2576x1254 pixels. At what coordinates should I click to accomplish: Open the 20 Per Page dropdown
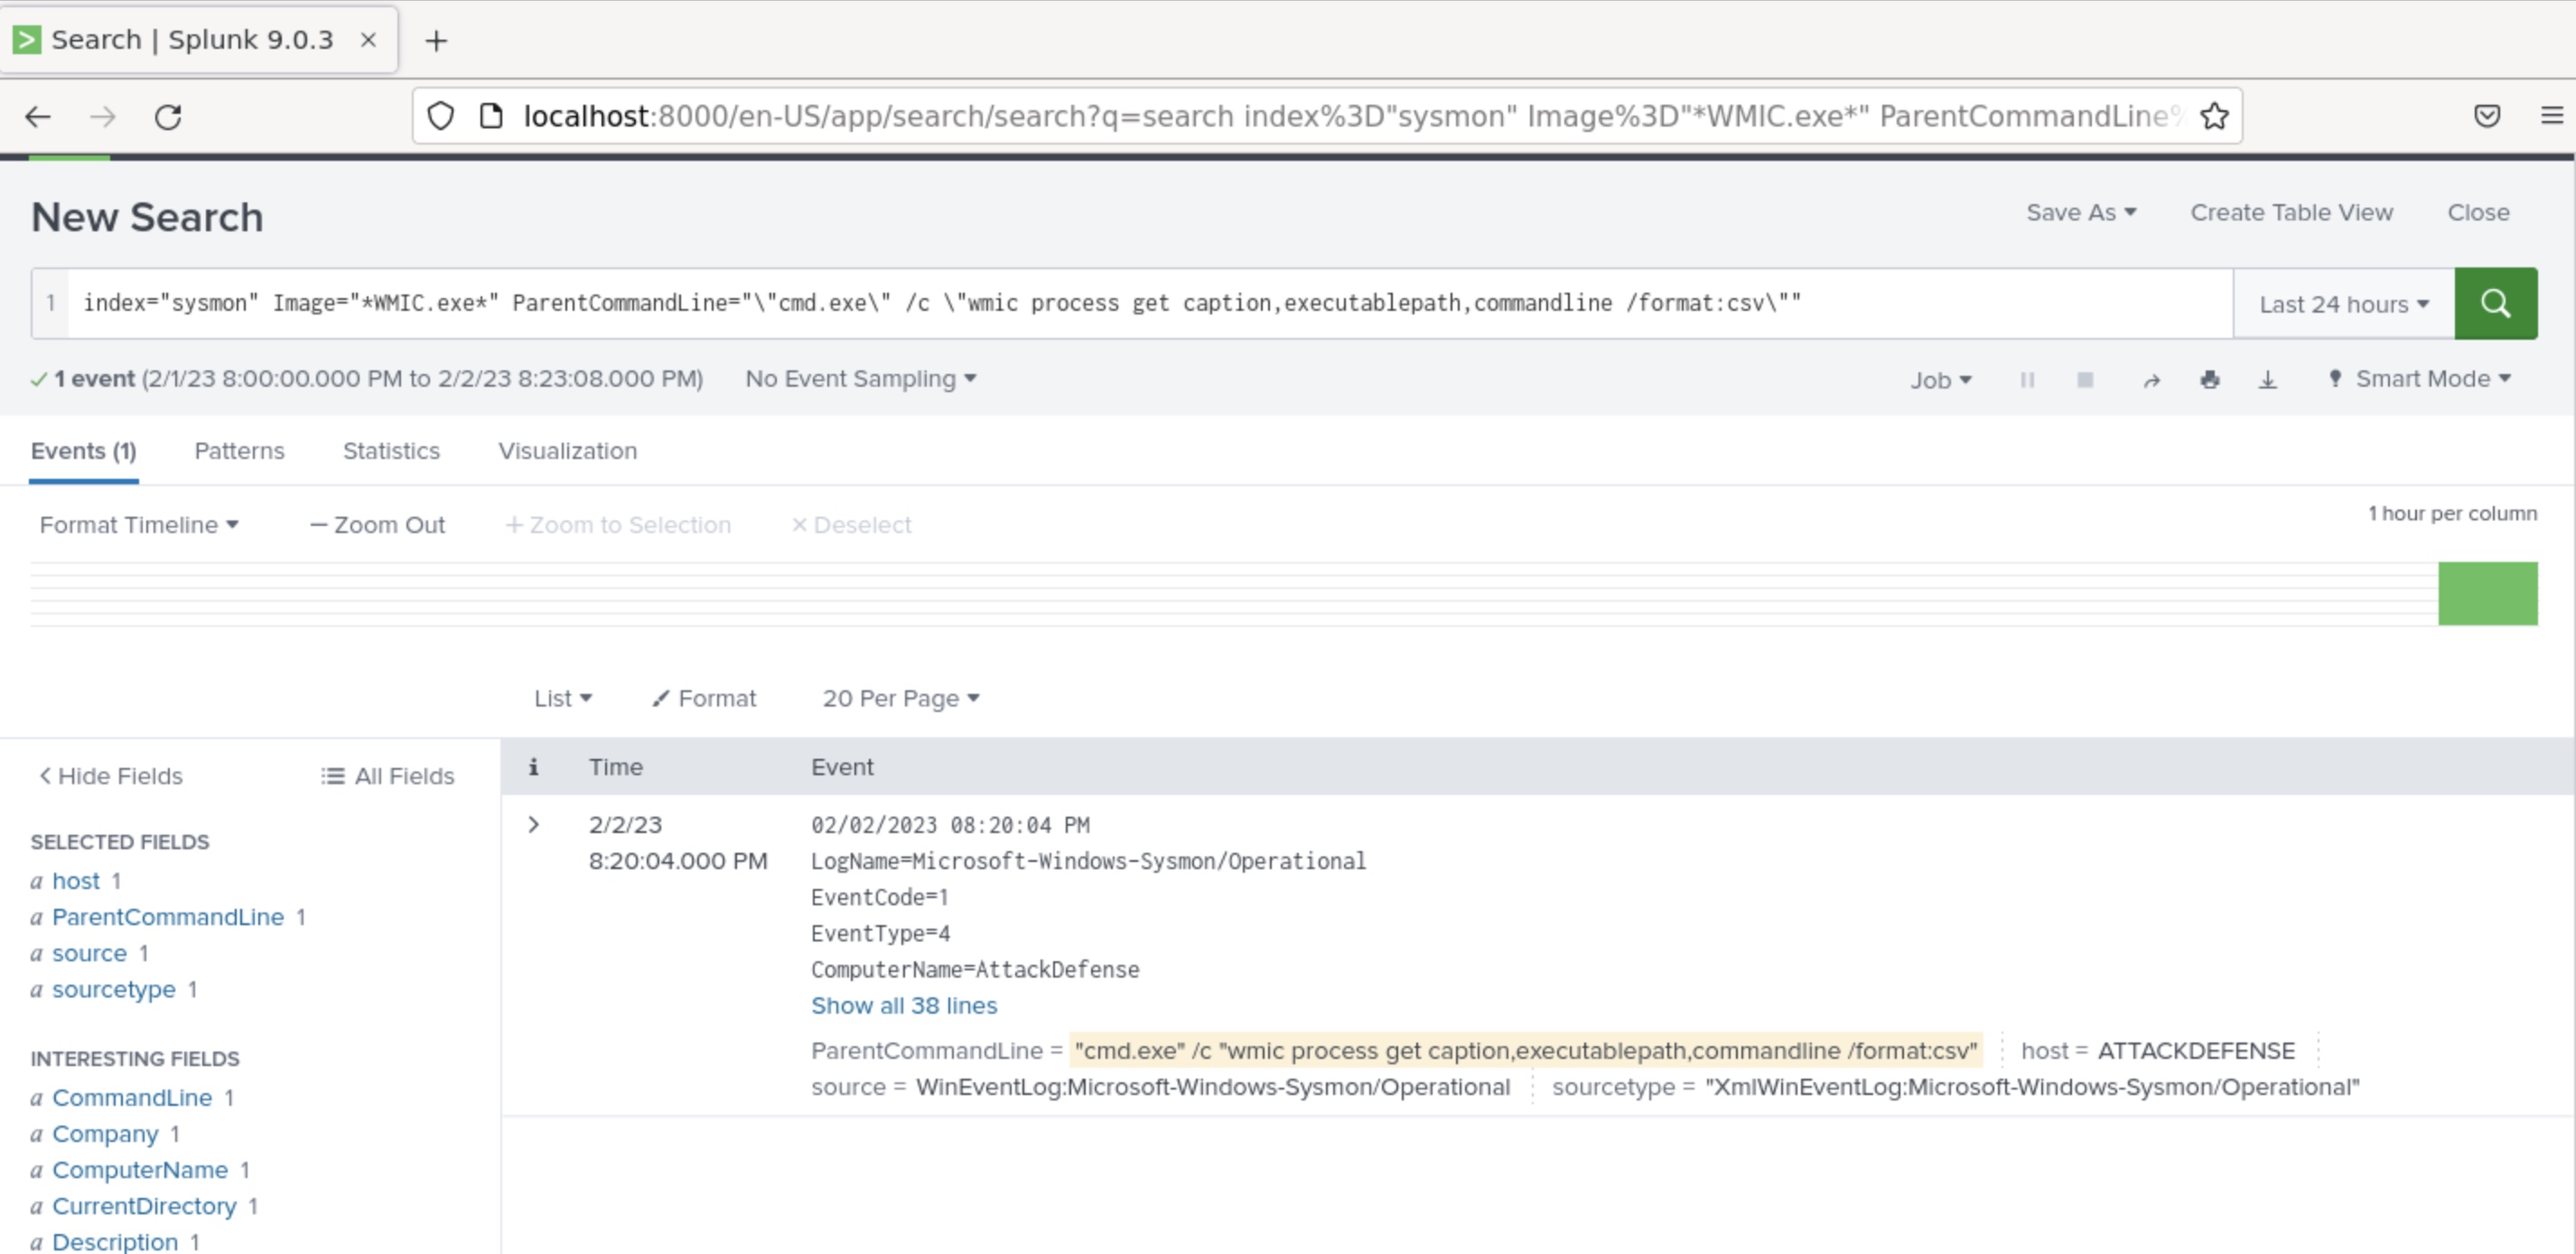[901, 698]
